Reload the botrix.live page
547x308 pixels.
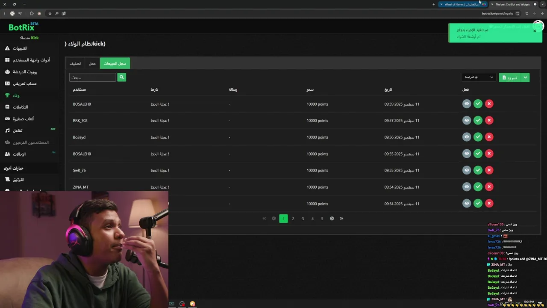coord(526,13)
